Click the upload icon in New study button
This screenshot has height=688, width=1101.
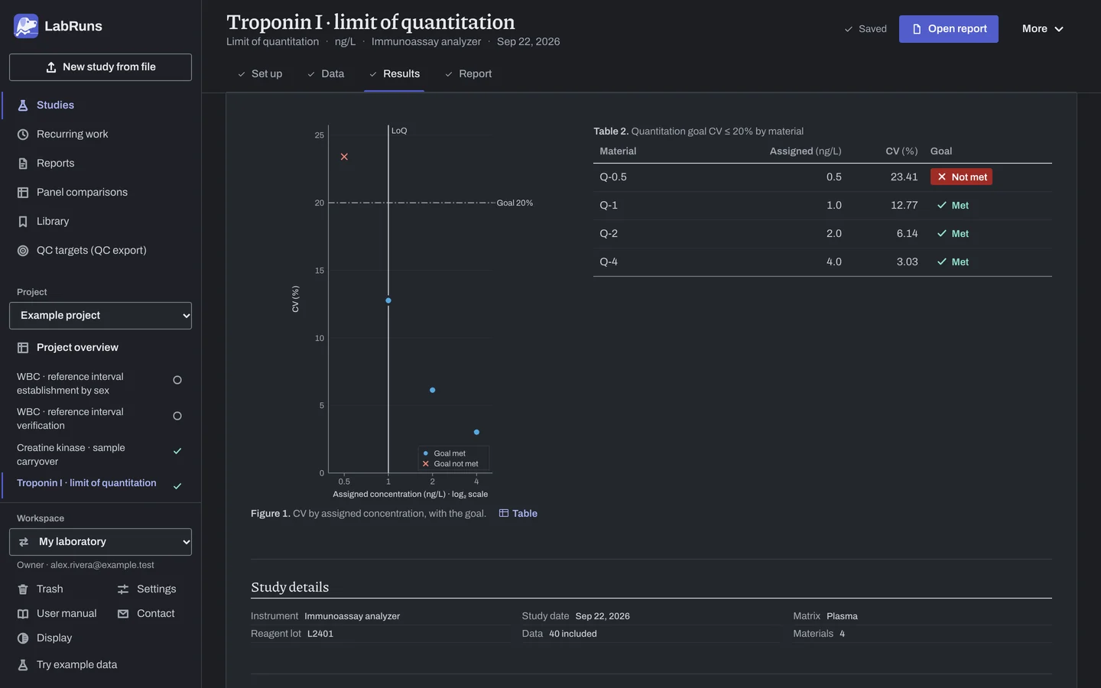coord(51,67)
